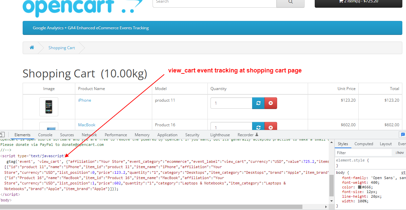Open the Shopping Cart breadcrumb link

point(62,48)
